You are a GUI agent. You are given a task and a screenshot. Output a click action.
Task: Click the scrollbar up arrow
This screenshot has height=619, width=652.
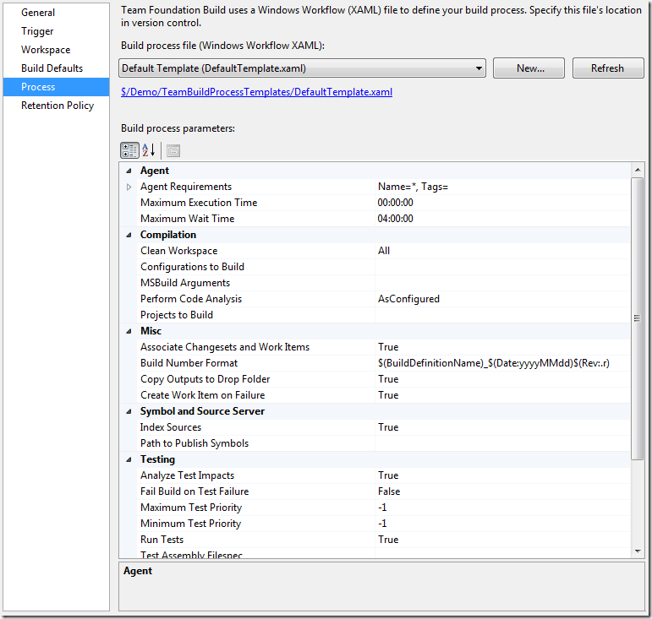(x=637, y=170)
